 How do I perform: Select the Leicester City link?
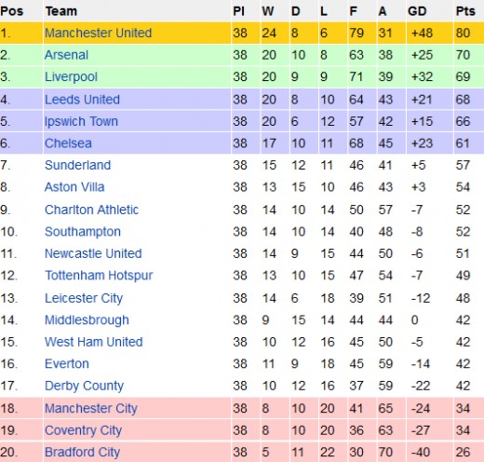(x=84, y=299)
